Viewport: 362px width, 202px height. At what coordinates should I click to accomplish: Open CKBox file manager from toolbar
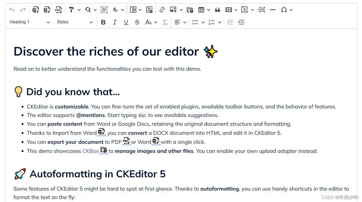(x=190, y=9)
